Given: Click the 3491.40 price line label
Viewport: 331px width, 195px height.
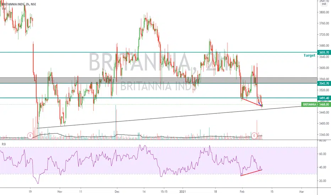Looking at the screenshot, I should tap(324, 98).
